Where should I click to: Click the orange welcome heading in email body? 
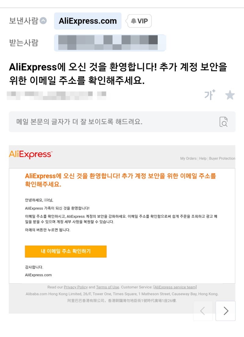(x=120, y=180)
